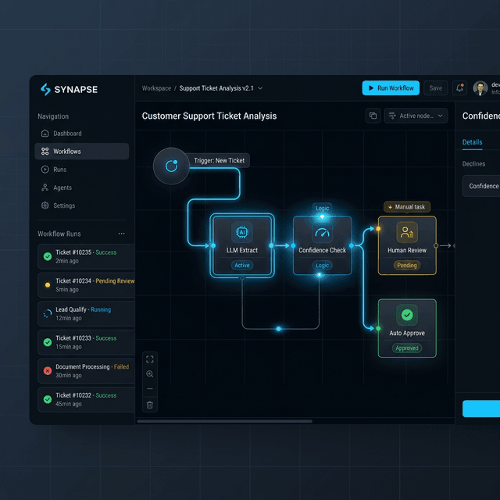Click the Manual task label
The width and height of the screenshot is (500, 500).
click(407, 207)
